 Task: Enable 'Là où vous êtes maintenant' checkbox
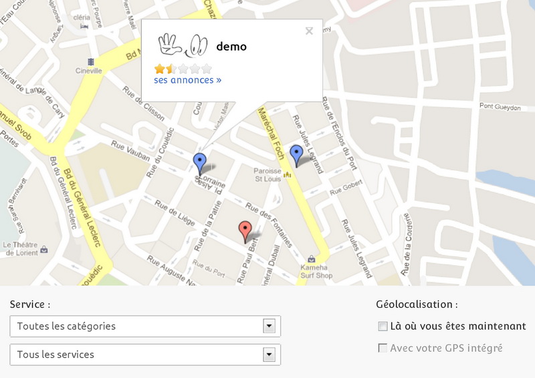tap(383, 326)
